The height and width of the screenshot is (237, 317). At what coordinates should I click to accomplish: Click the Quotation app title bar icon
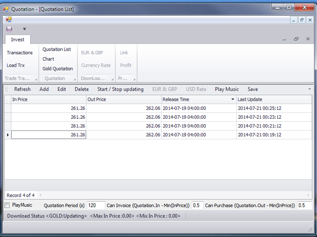tap(6, 9)
